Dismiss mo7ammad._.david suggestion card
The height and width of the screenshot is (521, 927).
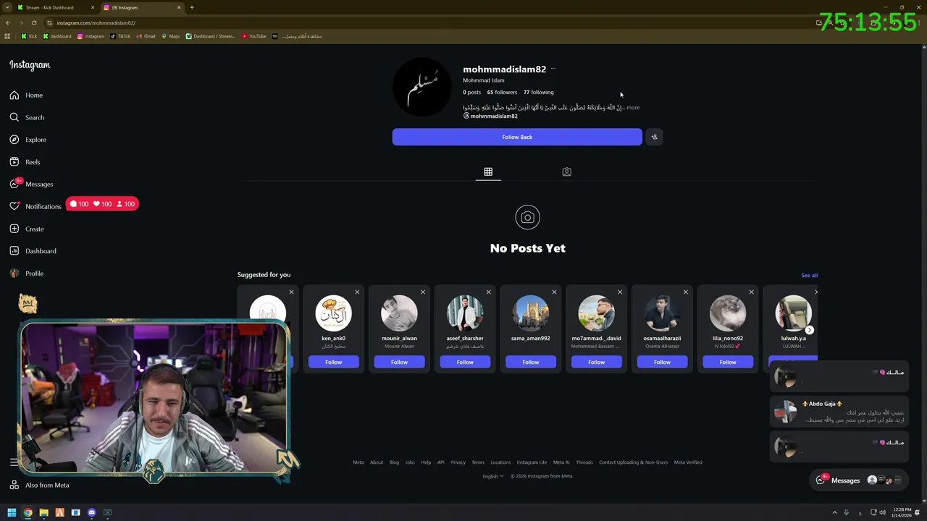tap(620, 292)
